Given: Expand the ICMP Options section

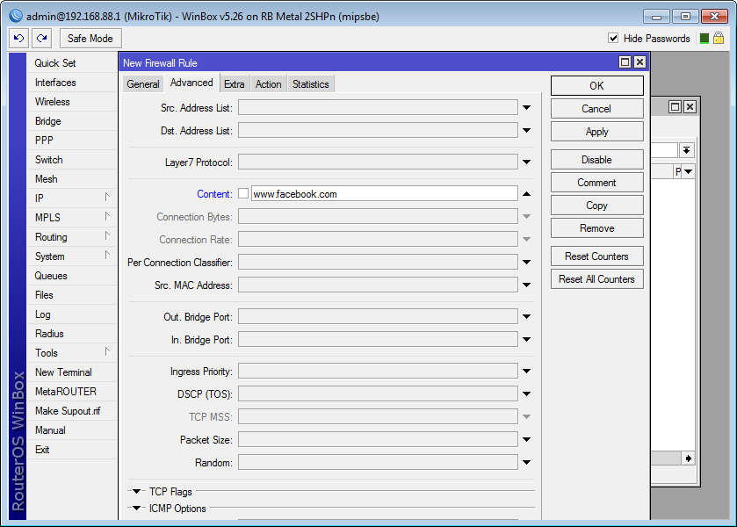Looking at the screenshot, I should (x=137, y=509).
